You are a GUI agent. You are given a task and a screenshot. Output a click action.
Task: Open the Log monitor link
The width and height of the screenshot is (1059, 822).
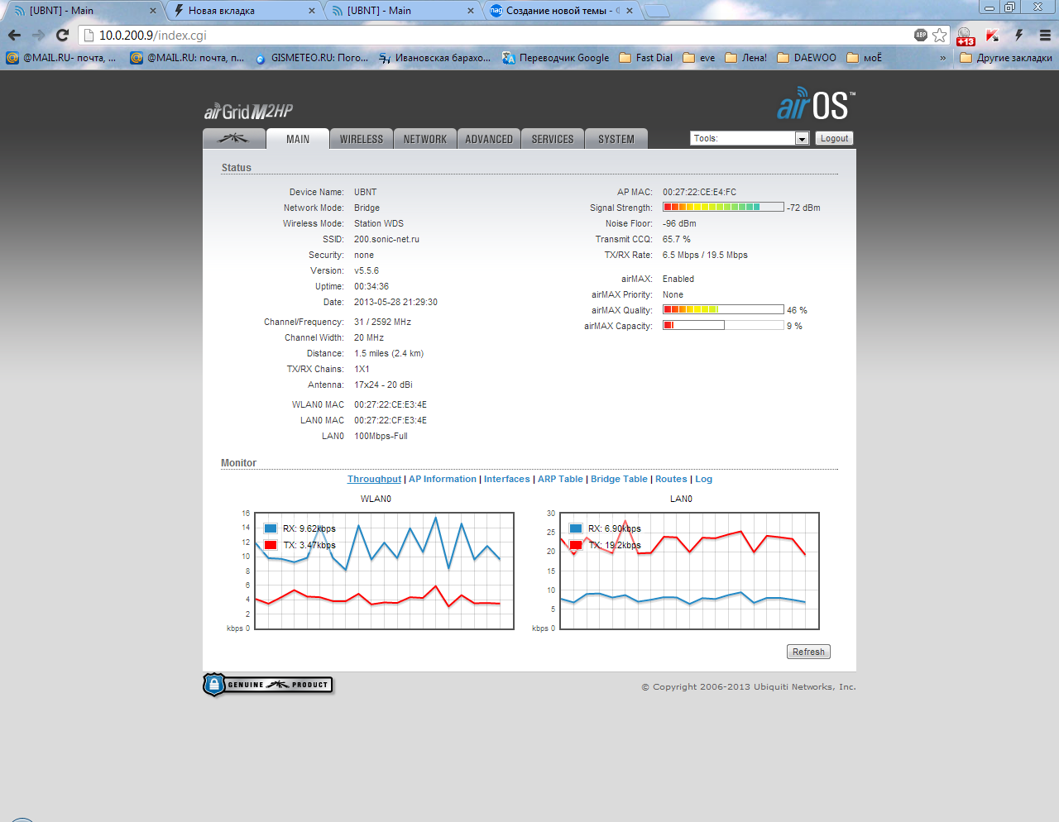(703, 479)
